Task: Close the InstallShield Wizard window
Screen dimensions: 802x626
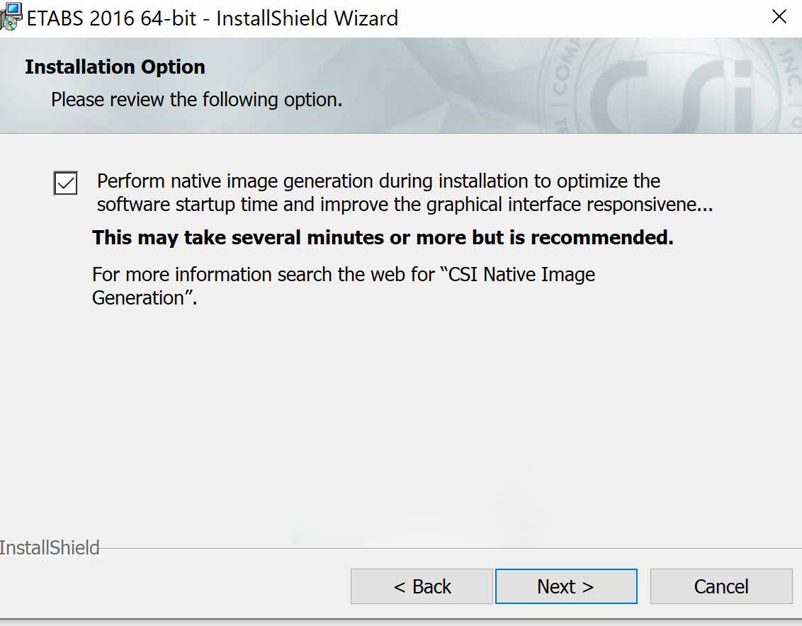Action: pos(779,17)
